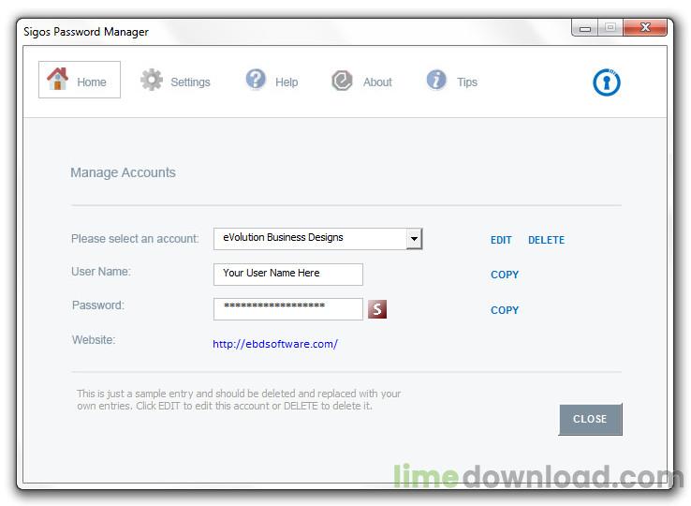
Task: Maximize the Sigos Password Manager window
Action: (610, 28)
